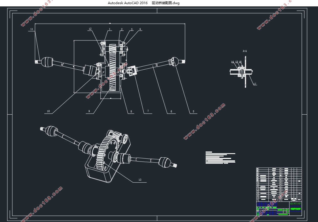Select part callout number 13
318x222 pixels.
click(140, 180)
